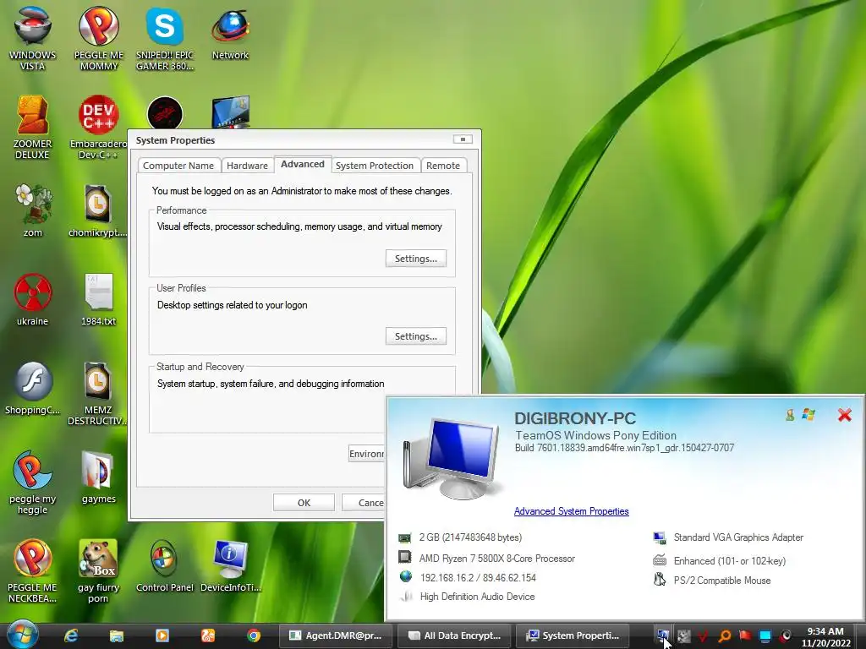Screen dimensions: 866x649
Task: Open the Control Panel desktop icon
Action: click(165, 566)
